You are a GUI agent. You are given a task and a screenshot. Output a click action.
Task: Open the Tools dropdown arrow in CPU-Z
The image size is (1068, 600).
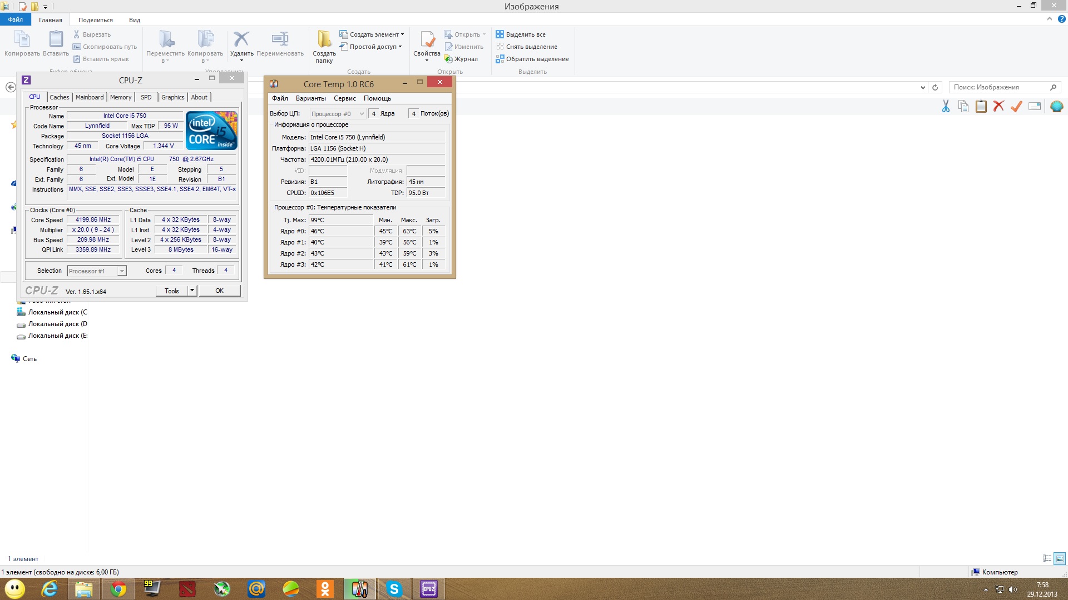(x=192, y=291)
